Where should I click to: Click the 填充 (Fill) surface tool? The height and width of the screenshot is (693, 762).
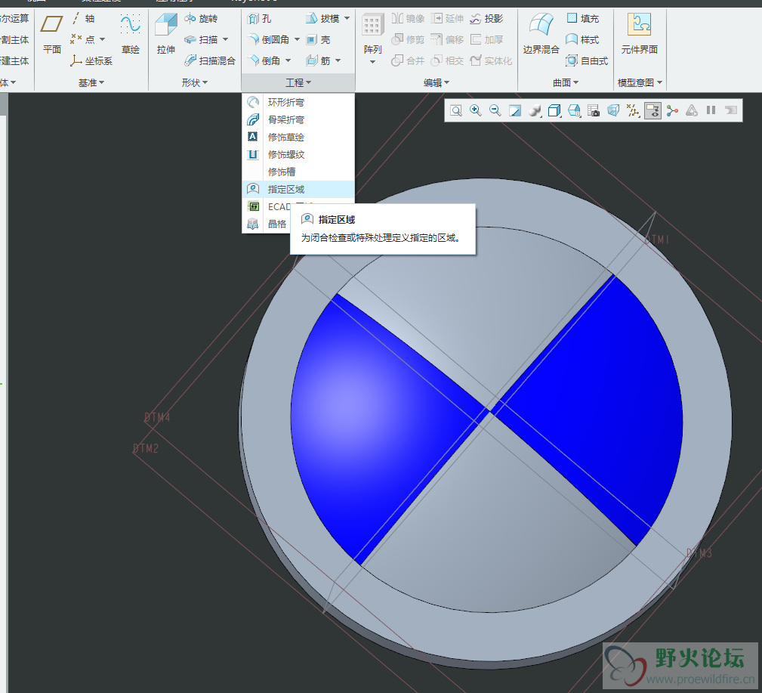pos(583,18)
